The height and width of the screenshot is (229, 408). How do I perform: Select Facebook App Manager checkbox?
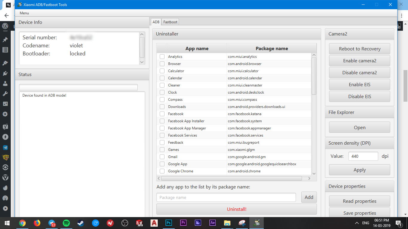[x=162, y=128]
